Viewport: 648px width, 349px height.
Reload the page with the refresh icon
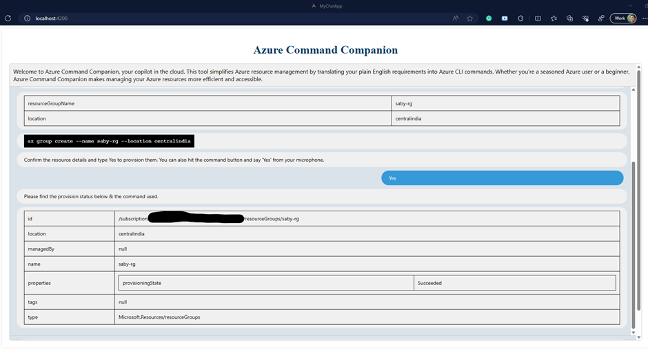click(8, 18)
